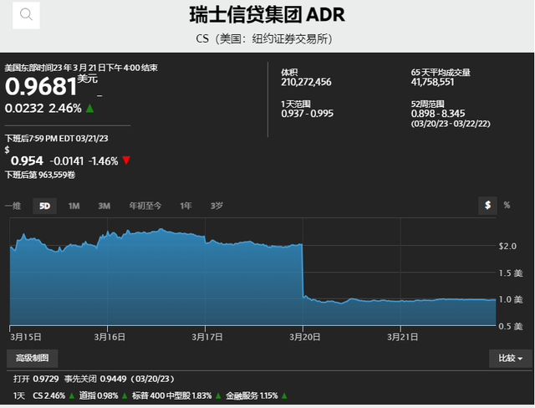Click the volume value 210,272,456
Viewport: 535px width, 408px height.
[x=306, y=82]
